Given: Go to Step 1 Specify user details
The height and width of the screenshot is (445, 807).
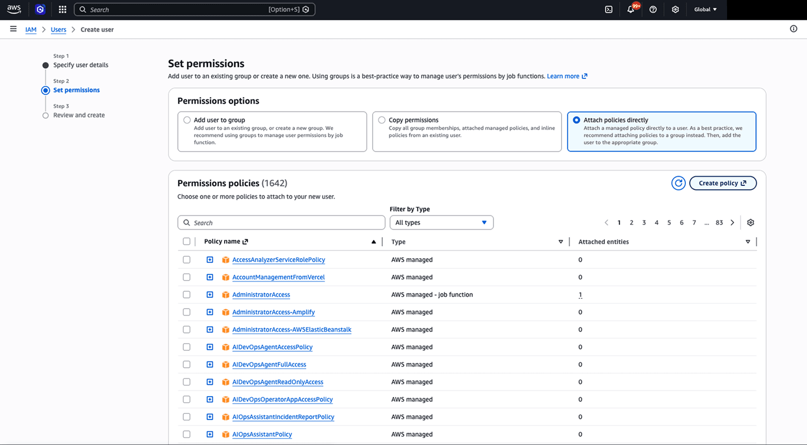Looking at the screenshot, I should click(80, 65).
